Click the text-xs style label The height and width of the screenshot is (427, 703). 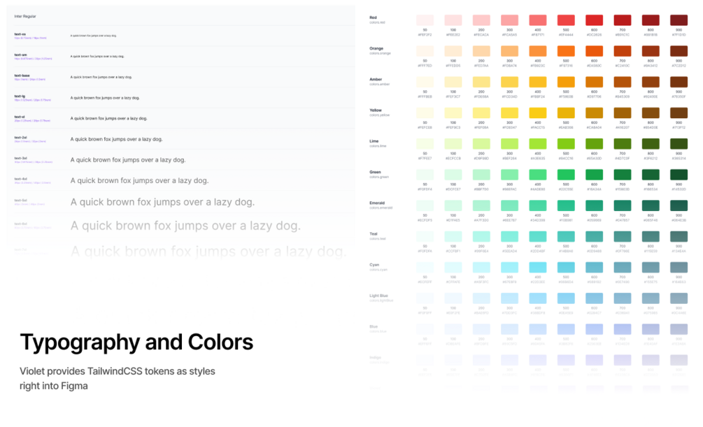point(20,34)
